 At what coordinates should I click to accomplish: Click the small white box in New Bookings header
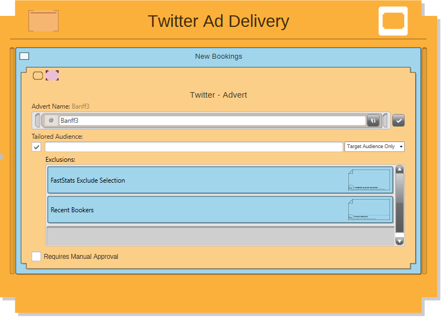coord(24,56)
